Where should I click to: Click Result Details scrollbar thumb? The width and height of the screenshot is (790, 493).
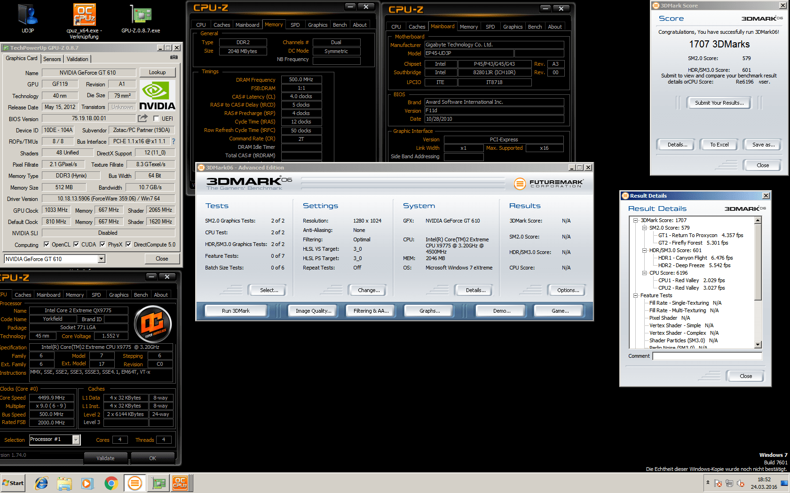[x=758, y=262]
